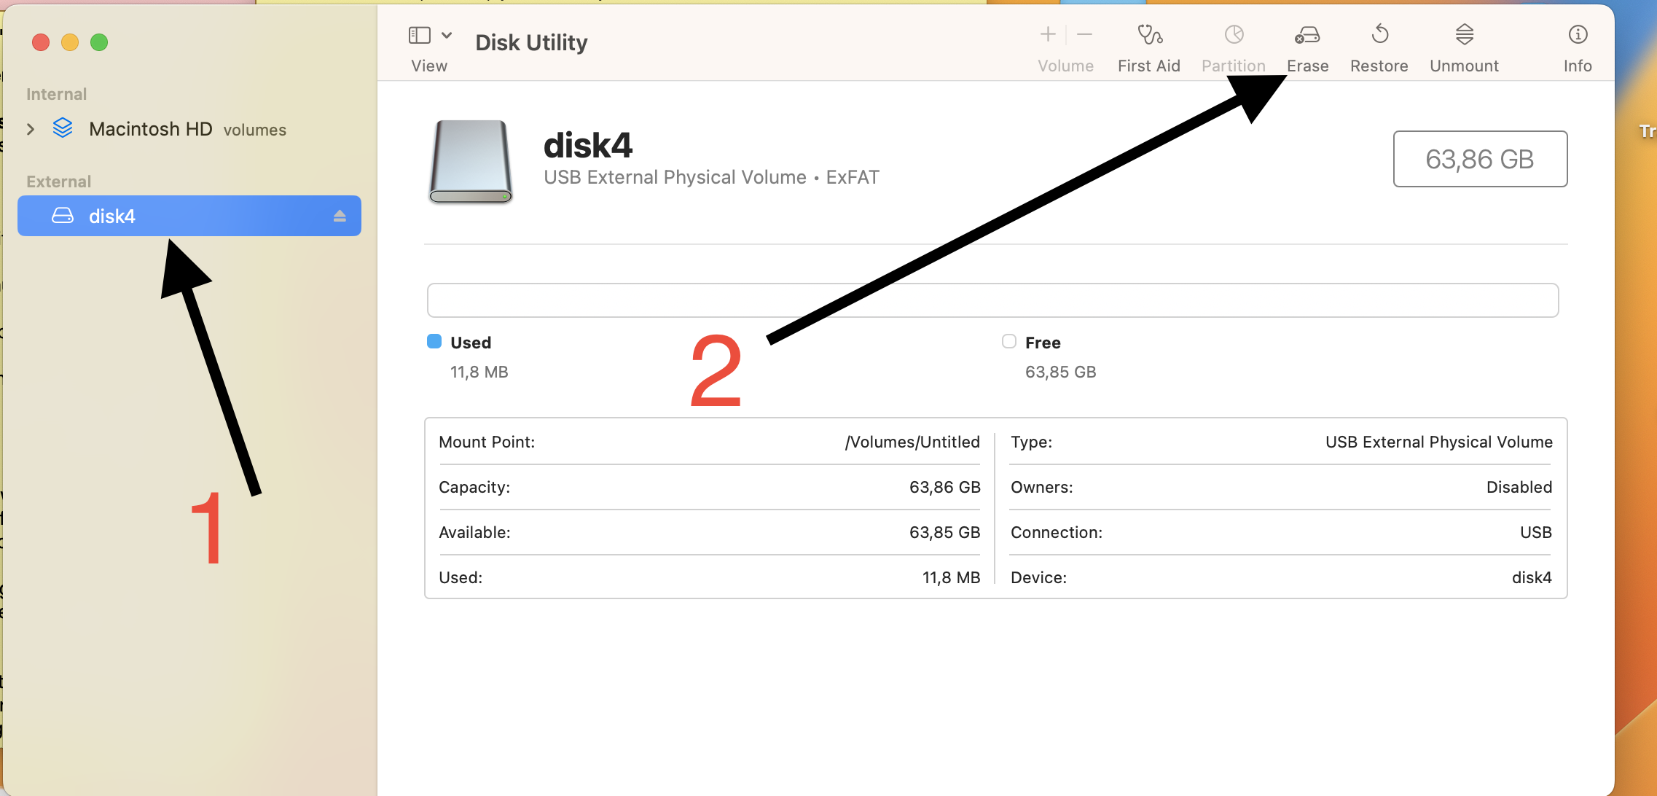Click the green zoom window button
Image resolution: width=1657 pixels, height=796 pixels.
[x=99, y=42]
